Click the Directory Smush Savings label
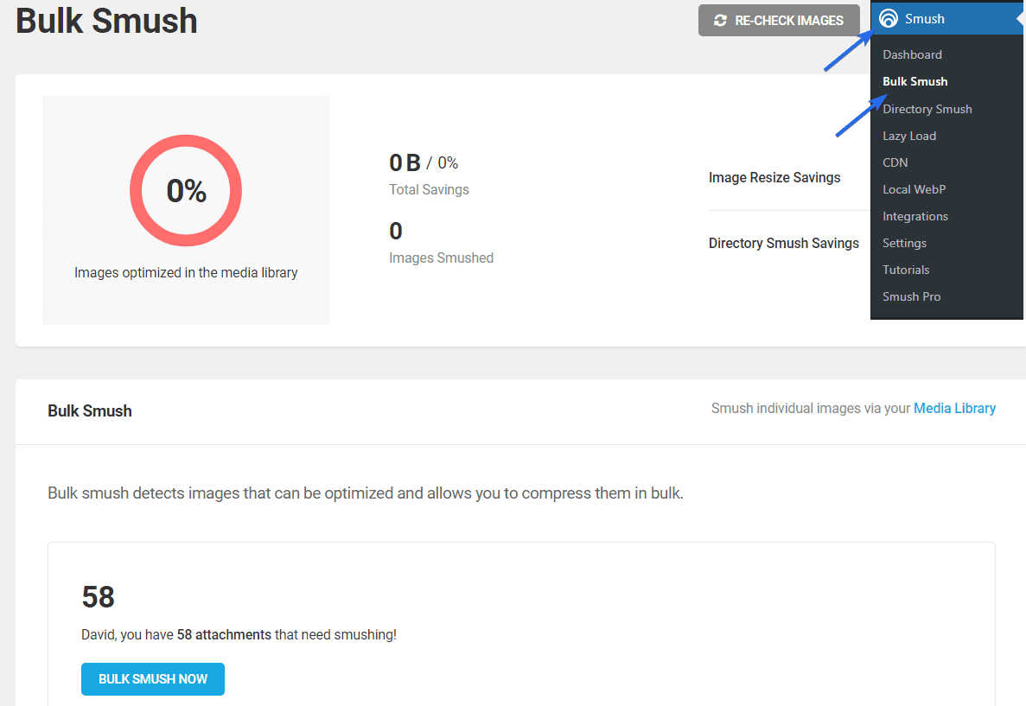 point(783,243)
